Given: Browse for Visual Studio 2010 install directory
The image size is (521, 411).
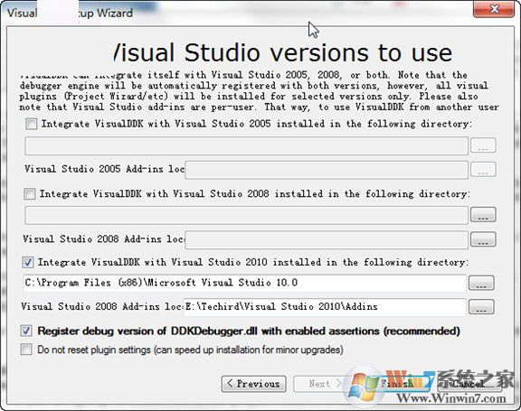Looking at the screenshot, I should (481, 283).
